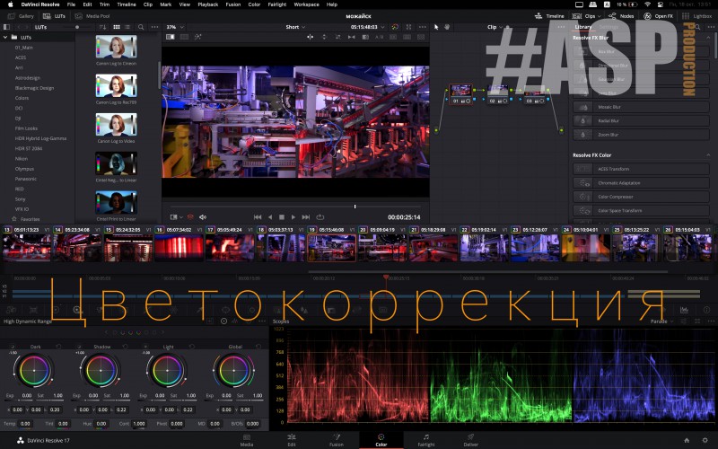The height and width of the screenshot is (449, 718).
Task: Open the Clip node mode dropdown
Action: (x=495, y=27)
